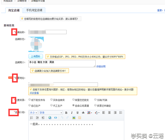Insert a numbered list
165x140 pixels.
coord(31,118)
